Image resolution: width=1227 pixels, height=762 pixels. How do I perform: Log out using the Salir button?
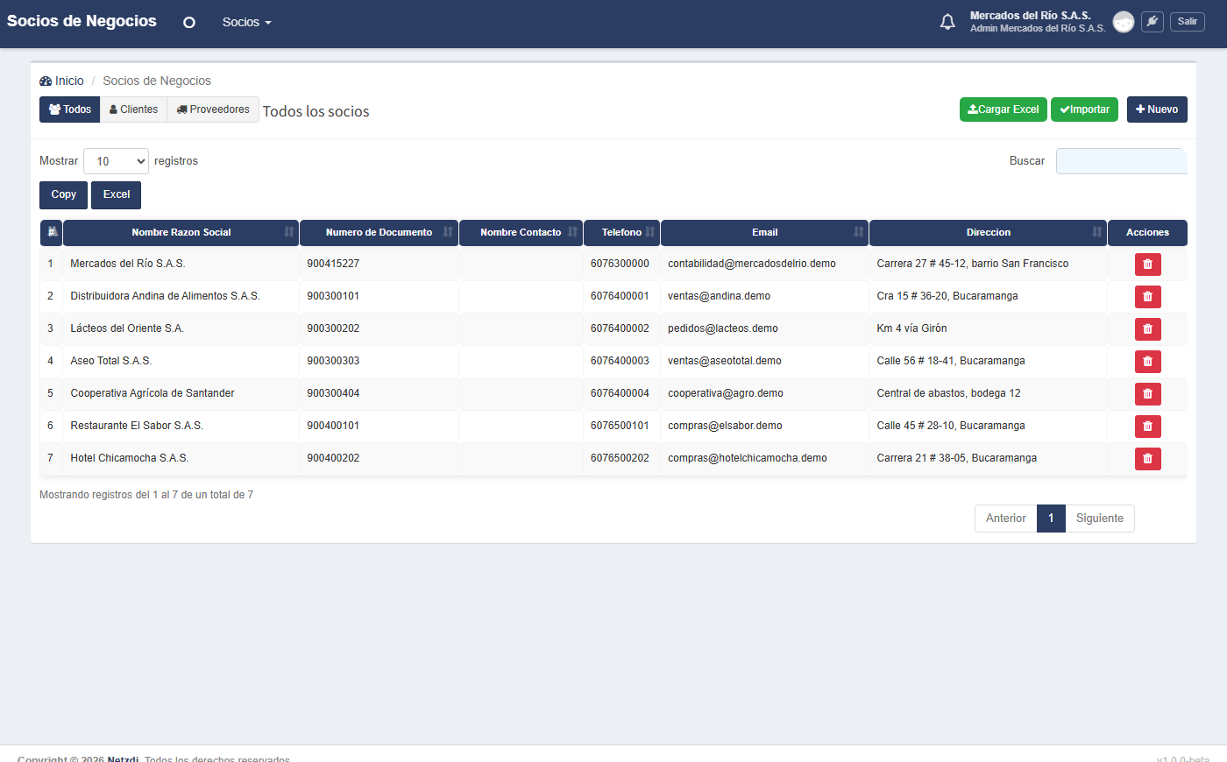pos(1188,22)
